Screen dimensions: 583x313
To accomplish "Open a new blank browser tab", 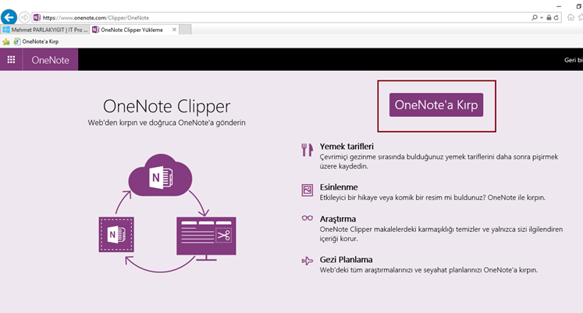I will pos(185,30).
